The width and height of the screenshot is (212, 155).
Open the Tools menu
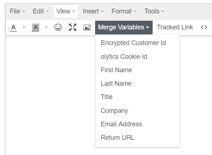154,11
